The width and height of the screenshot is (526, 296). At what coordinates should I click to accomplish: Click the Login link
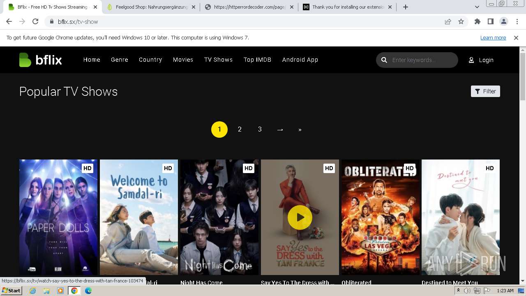click(486, 60)
